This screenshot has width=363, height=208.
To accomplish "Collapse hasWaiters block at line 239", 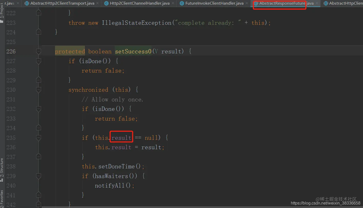I will 39,176.
